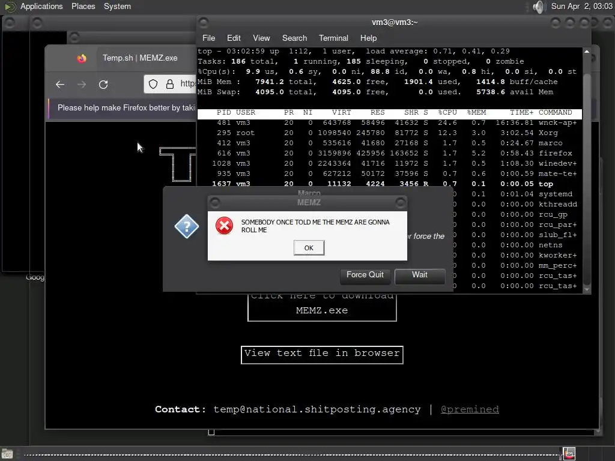
Task: Click the top panel MATE logo icon
Action: coord(10,7)
